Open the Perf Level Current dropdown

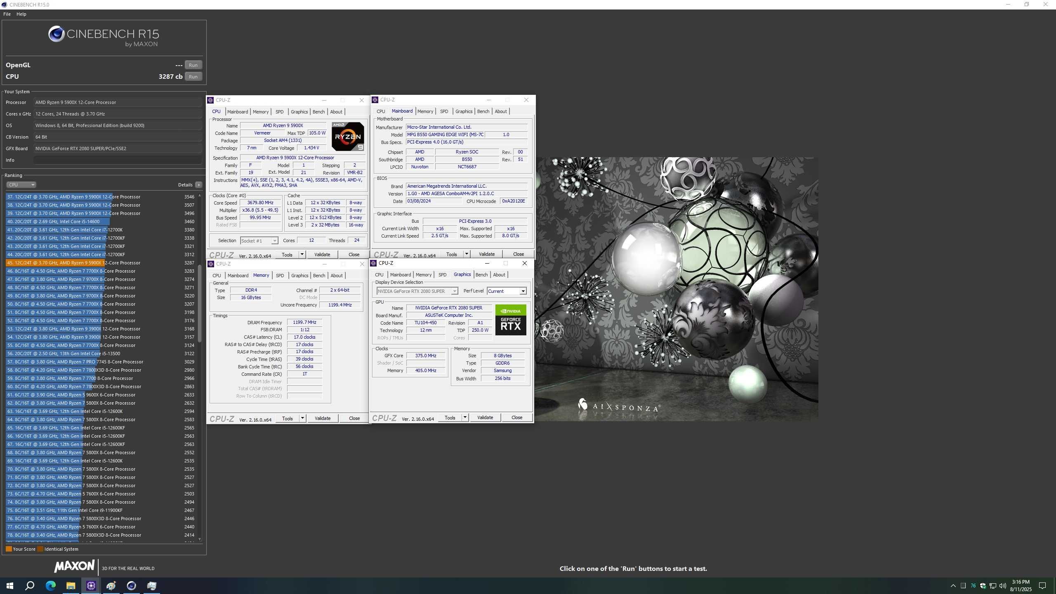click(507, 291)
